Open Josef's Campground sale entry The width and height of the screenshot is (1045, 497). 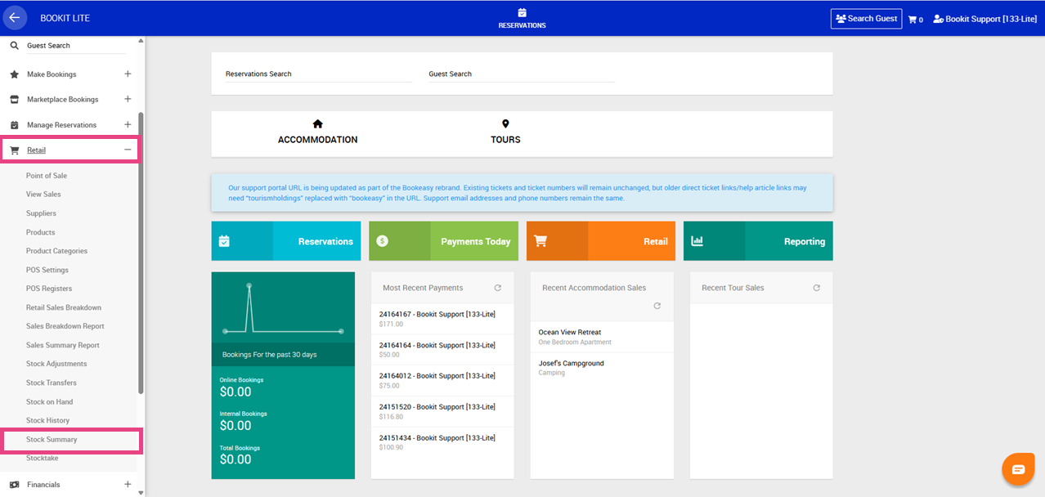pos(602,368)
